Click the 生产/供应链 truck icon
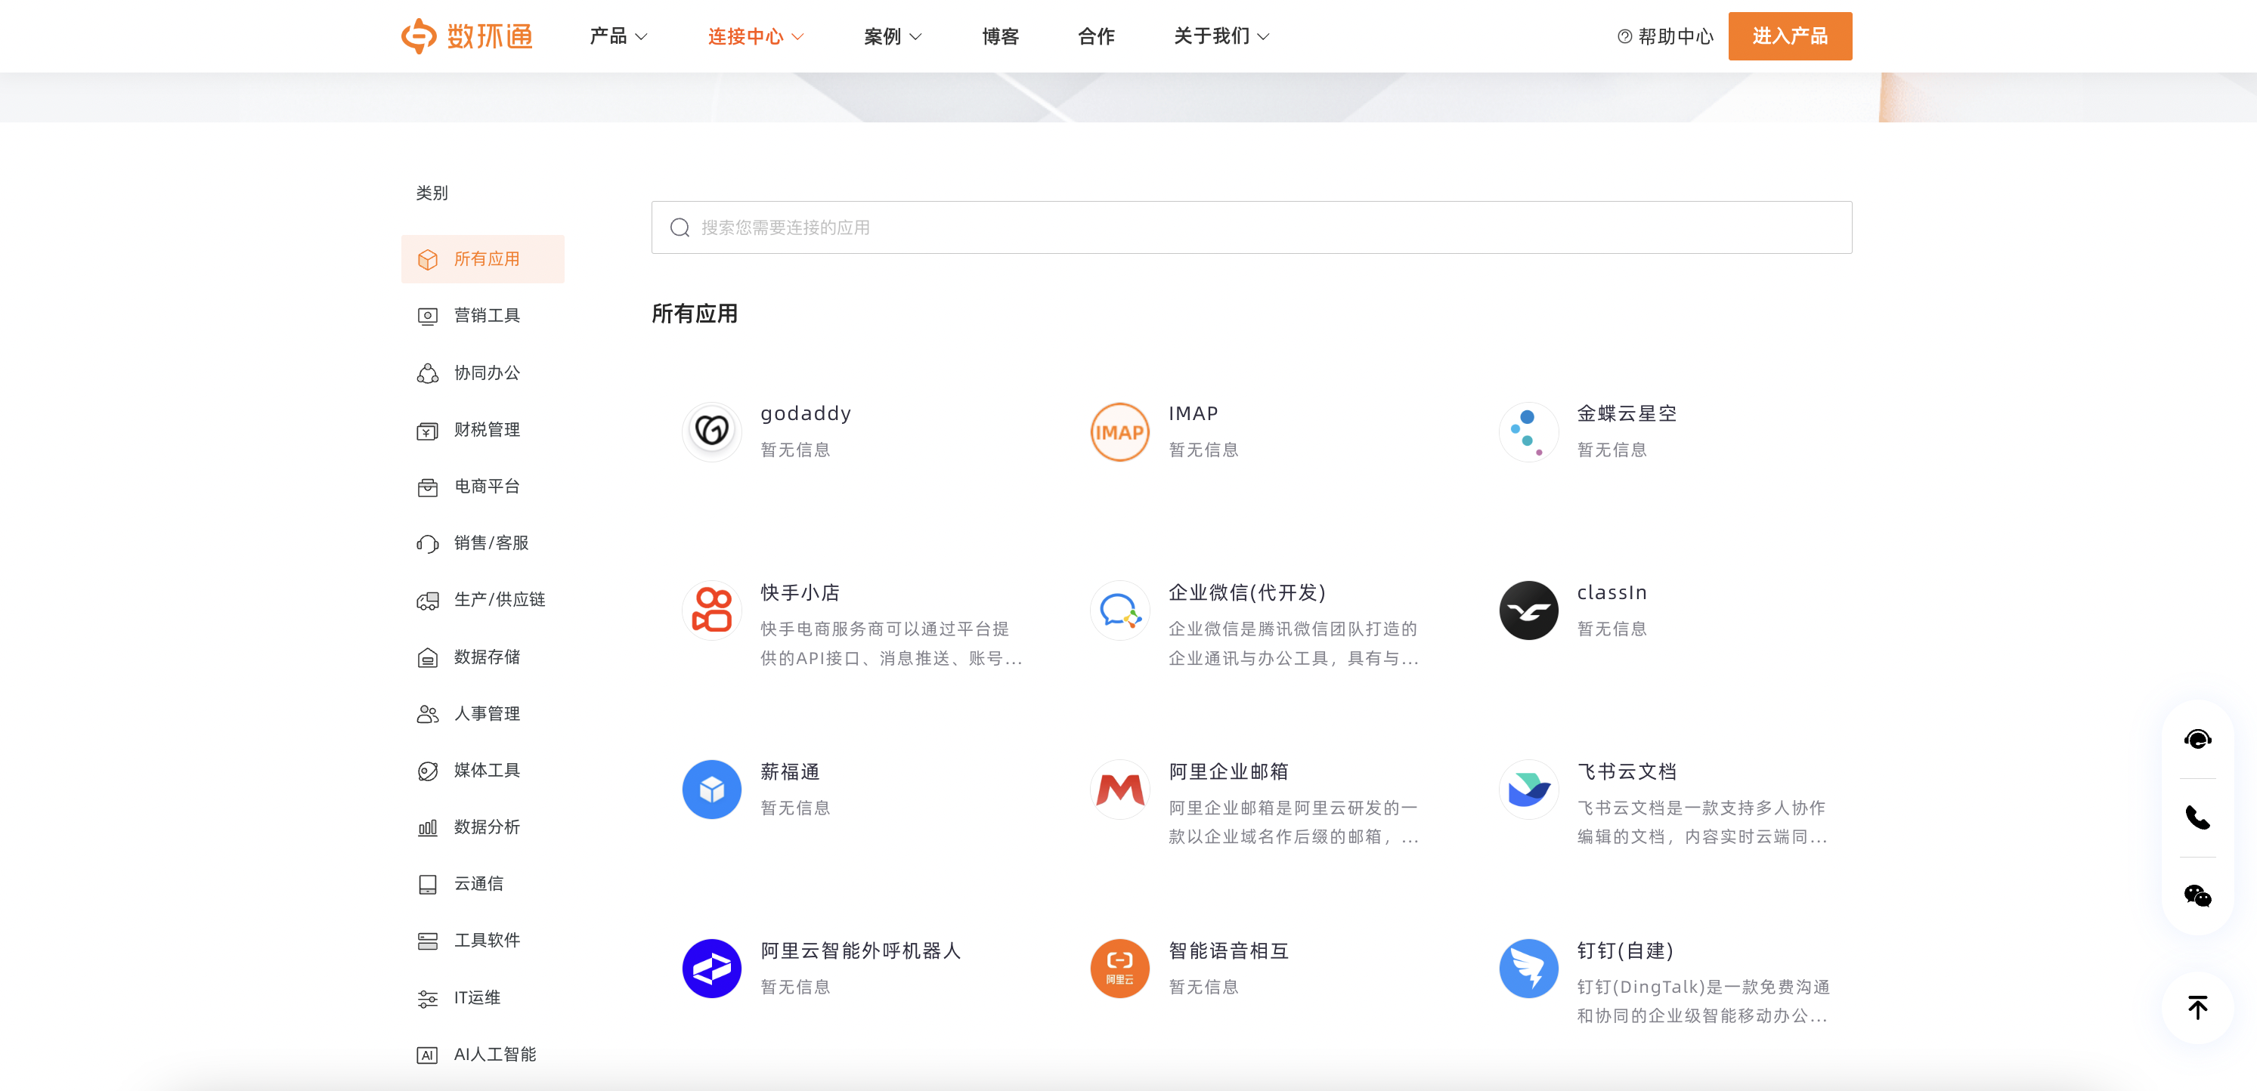 428,600
